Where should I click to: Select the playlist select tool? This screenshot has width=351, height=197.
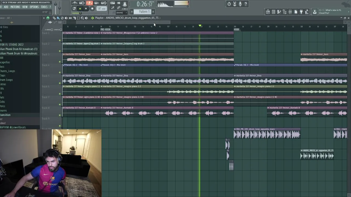[x=78, y=18]
